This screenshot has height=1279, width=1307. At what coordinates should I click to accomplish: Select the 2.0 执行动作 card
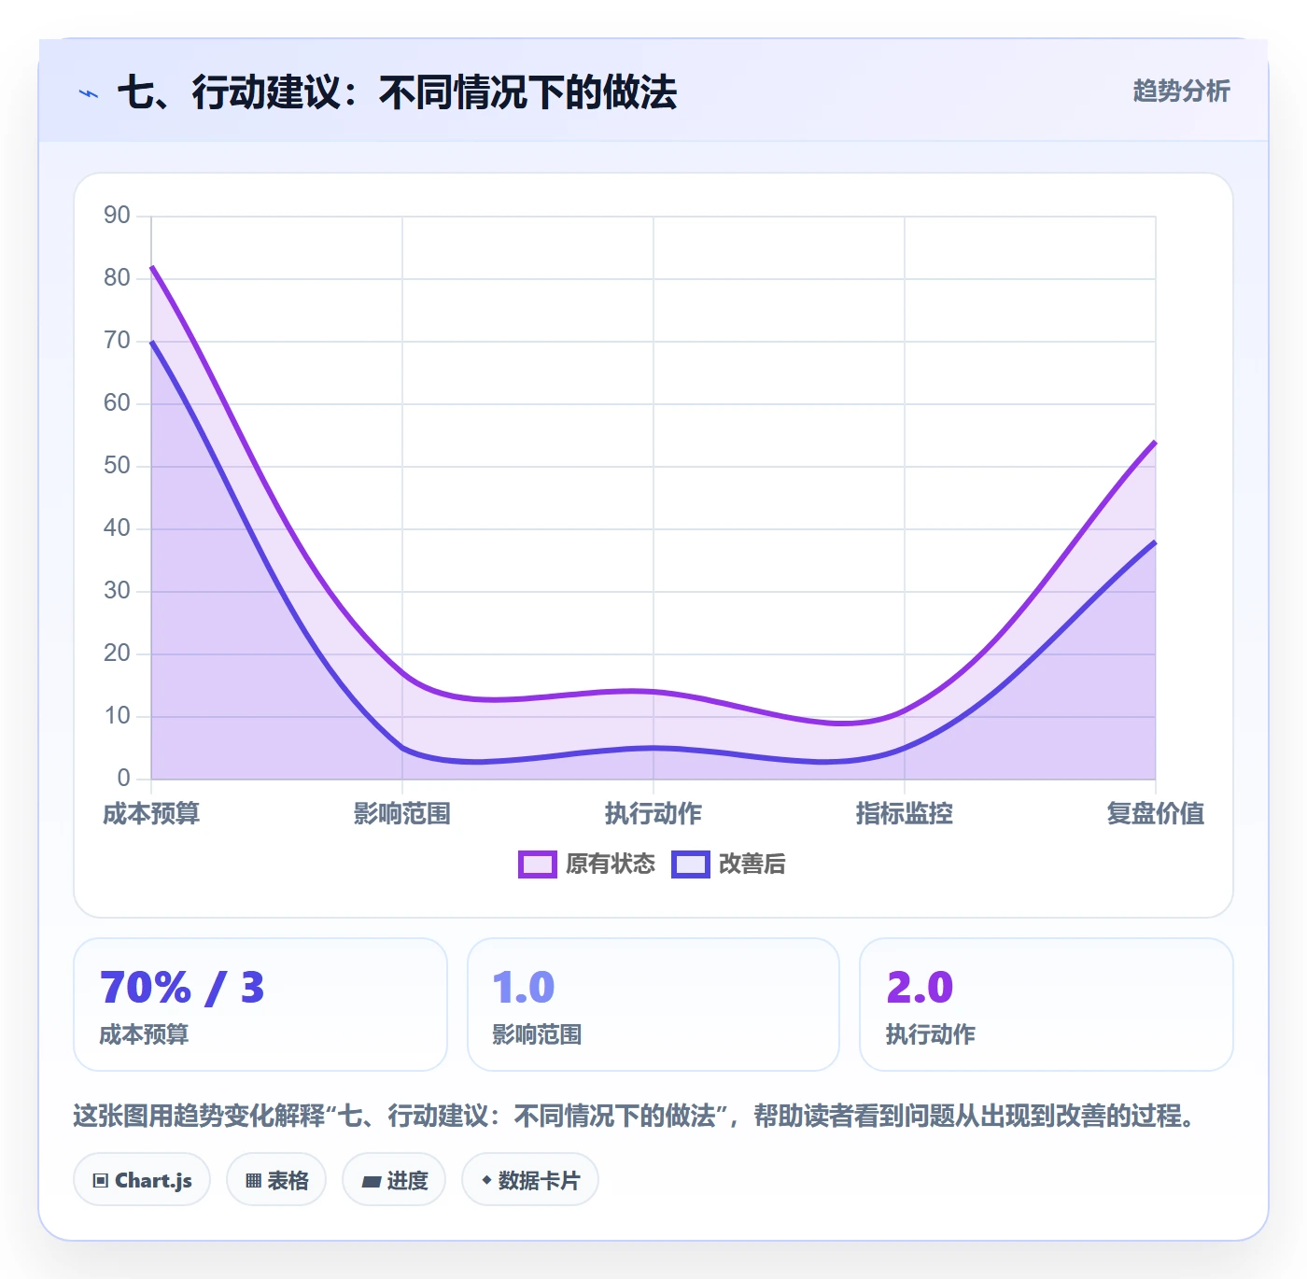(x=1047, y=1005)
